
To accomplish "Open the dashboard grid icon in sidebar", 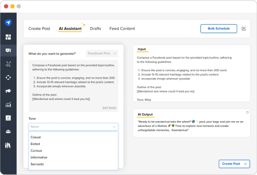I will click(x=8, y=37).
